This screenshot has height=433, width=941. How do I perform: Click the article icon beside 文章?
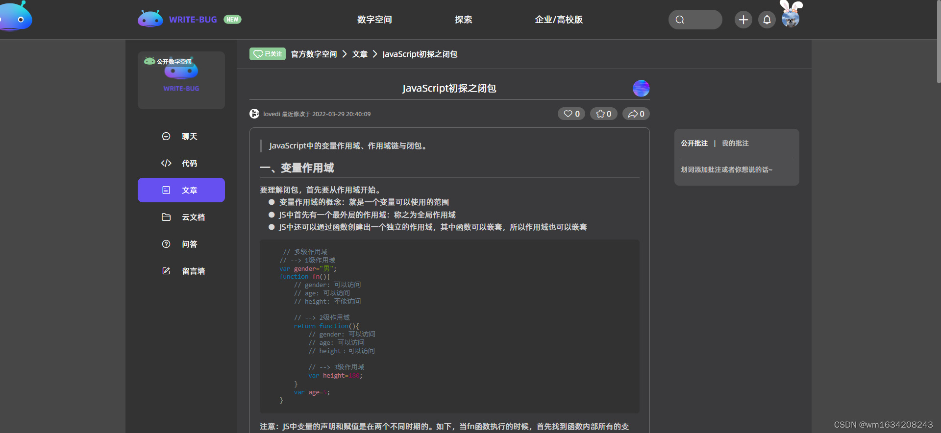(166, 190)
